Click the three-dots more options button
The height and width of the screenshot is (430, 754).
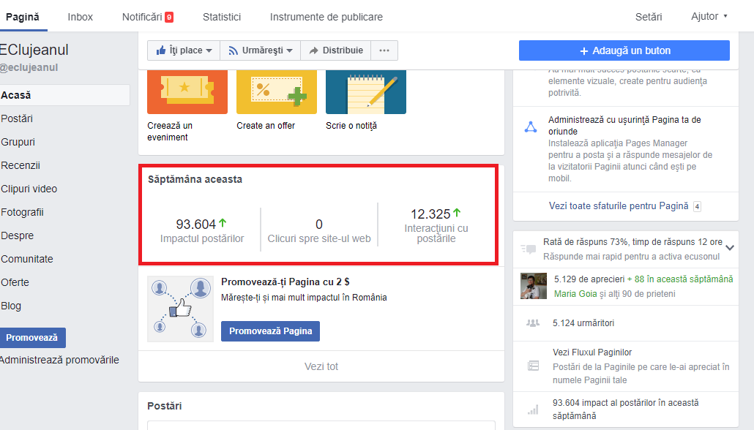click(384, 50)
